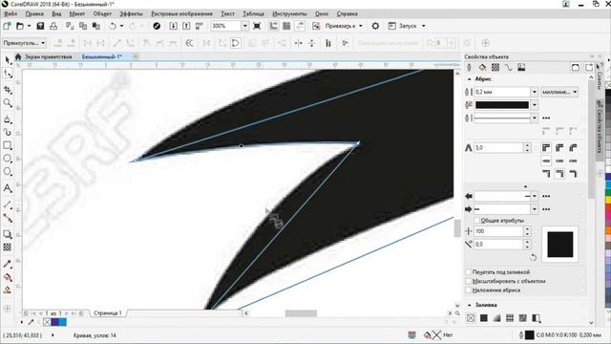Open the 'Инструменты' menu
611x344 pixels.
[x=289, y=13]
